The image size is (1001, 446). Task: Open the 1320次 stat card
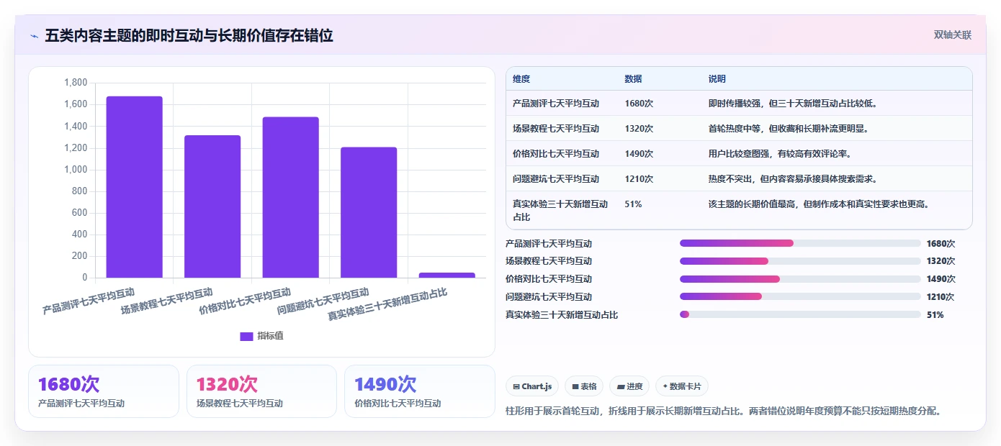(261, 391)
